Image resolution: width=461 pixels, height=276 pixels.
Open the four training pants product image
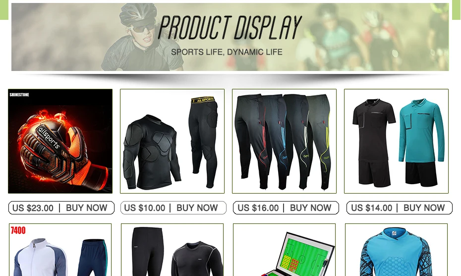click(285, 141)
